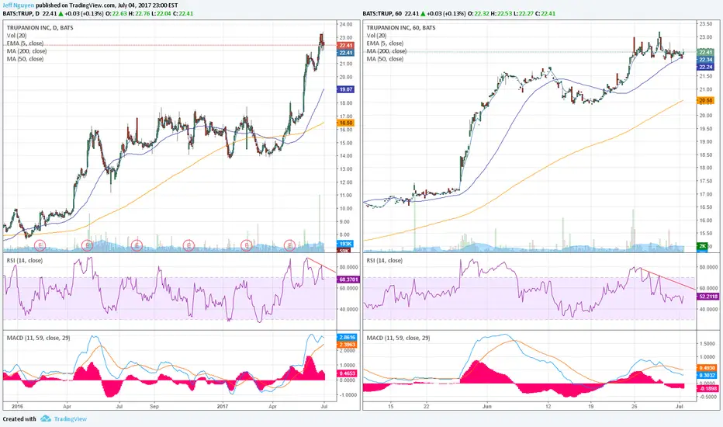723x427 pixels.
Task: Click the 'BATS:TRUP, 60' header symbol text
Action: (382, 13)
